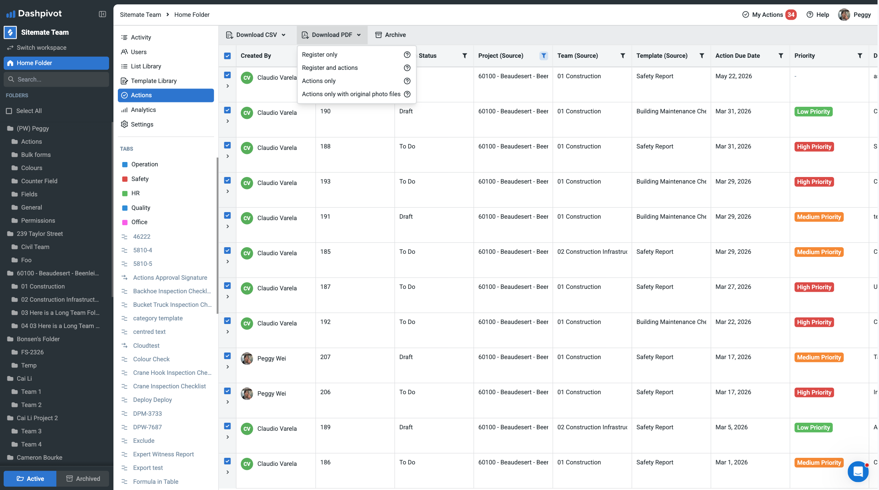879x490 pixels.
Task: Switch to Archived folders view
Action: [83, 479]
